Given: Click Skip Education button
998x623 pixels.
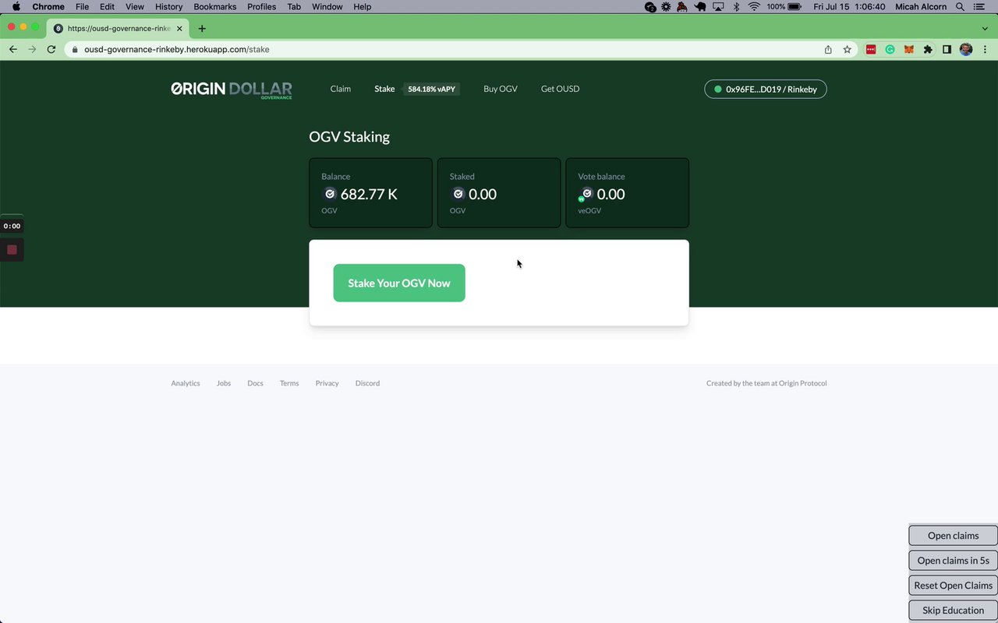Looking at the screenshot, I should (x=953, y=611).
